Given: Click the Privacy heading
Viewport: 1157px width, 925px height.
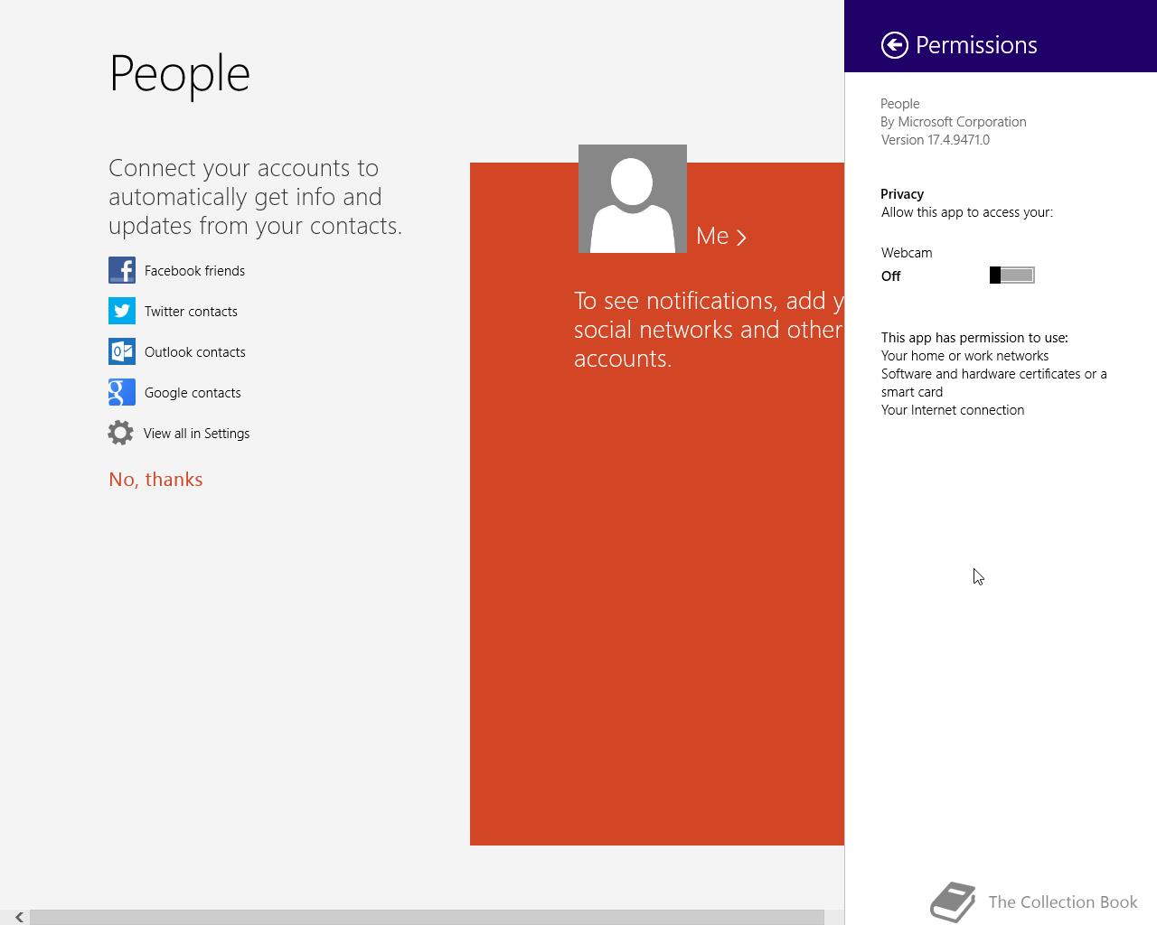Looking at the screenshot, I should pos(902,194).
